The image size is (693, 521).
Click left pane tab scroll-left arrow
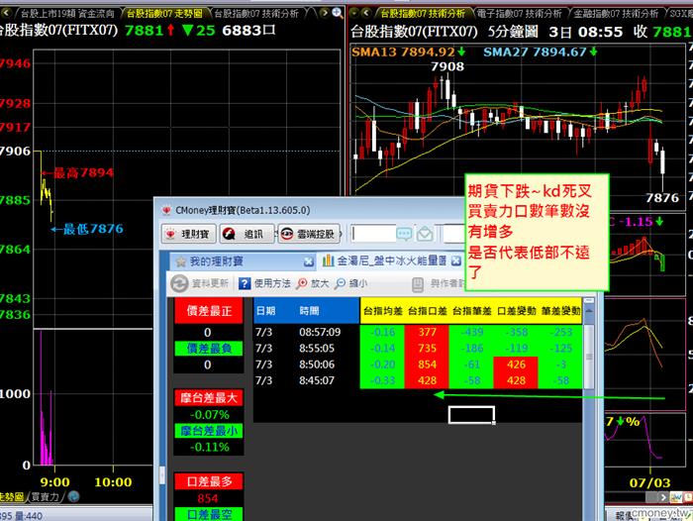point(6,13)
